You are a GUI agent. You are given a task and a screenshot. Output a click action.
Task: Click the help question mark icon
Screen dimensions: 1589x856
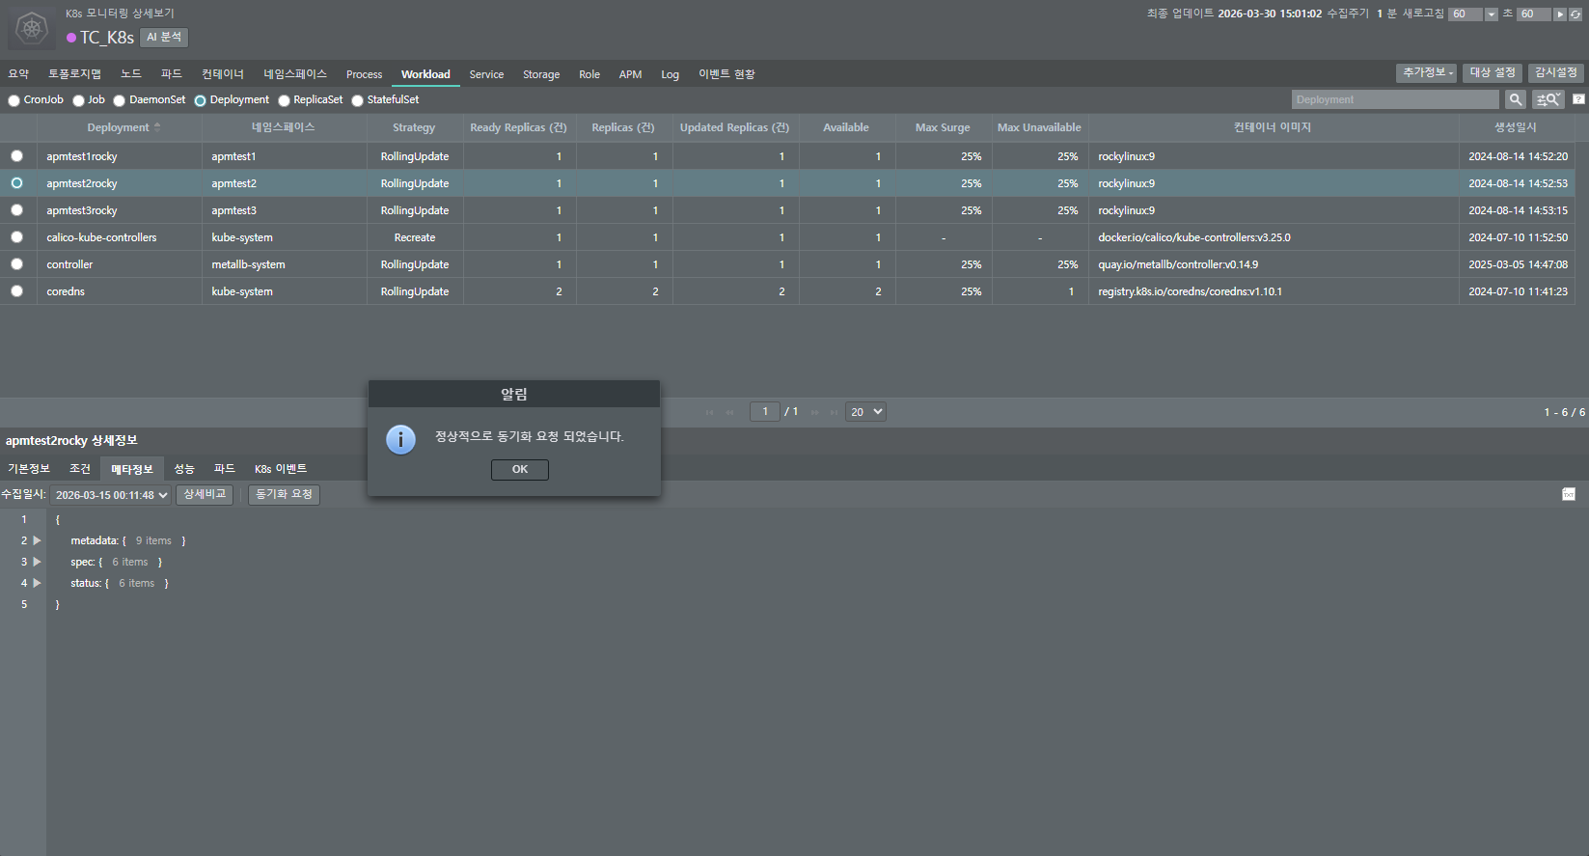(1578, 99)
